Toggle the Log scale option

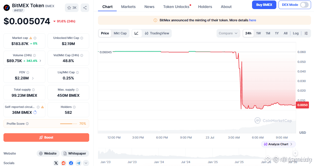[x=296, y=33]
